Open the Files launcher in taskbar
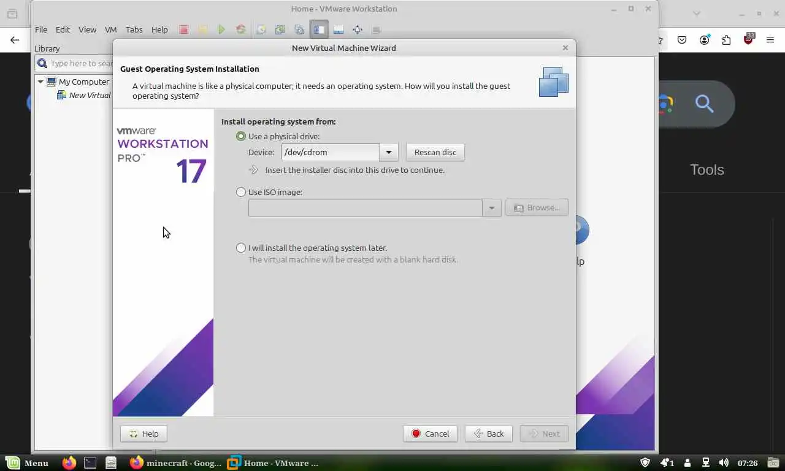This screenshot has width=785, height=471. 111,462
